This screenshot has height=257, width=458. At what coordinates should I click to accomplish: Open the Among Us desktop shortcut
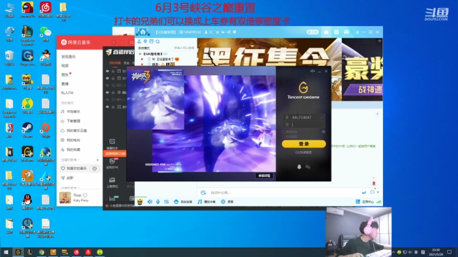click(x=27, y=10)
